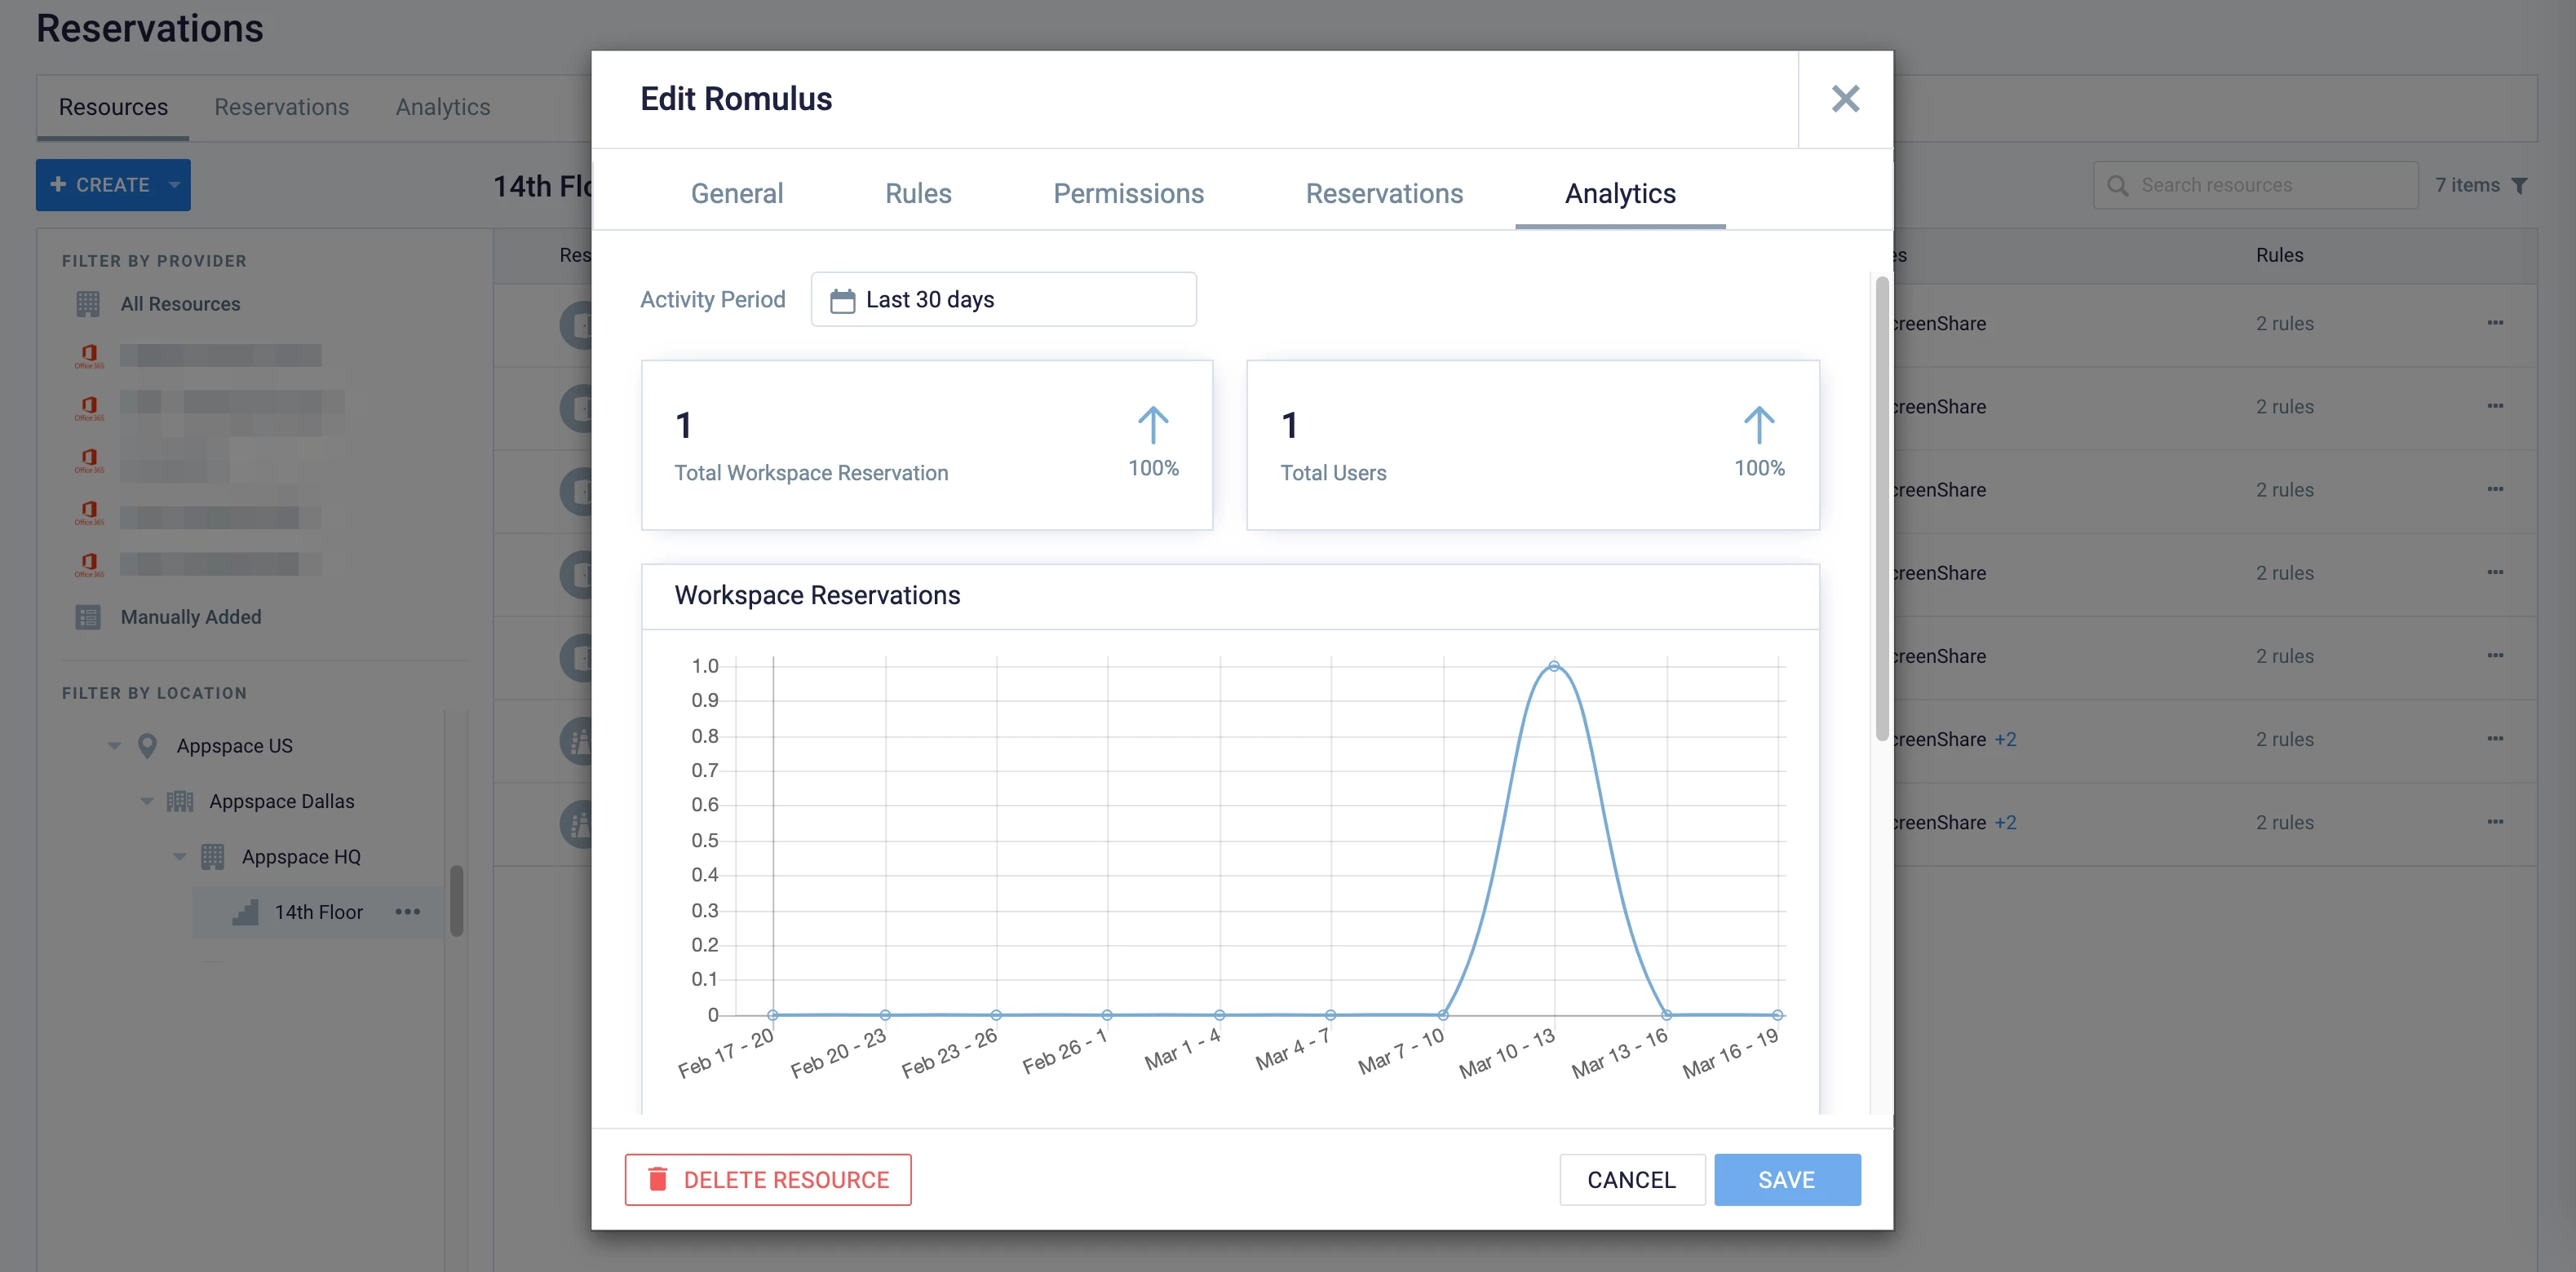Switch to the Permissions tab
Viewport: 2576px width, 1272px height.
(x=1128, y=194)
